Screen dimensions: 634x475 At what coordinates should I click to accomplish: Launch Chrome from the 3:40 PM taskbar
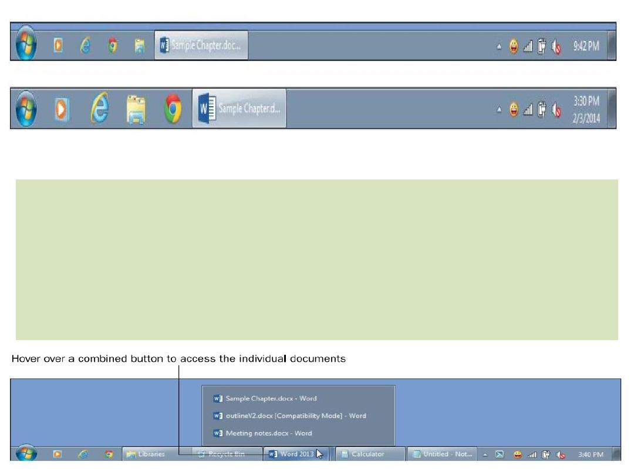tap(109, 454)
